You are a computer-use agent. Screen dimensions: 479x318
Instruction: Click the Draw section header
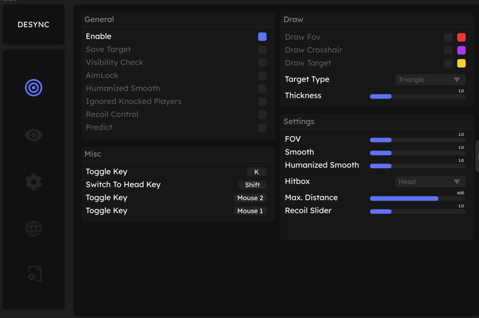tap(293, 19)
